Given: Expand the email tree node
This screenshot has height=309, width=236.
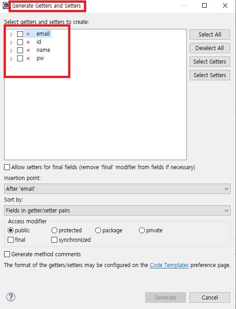Looking at the screenshot, I should (11, 34).
